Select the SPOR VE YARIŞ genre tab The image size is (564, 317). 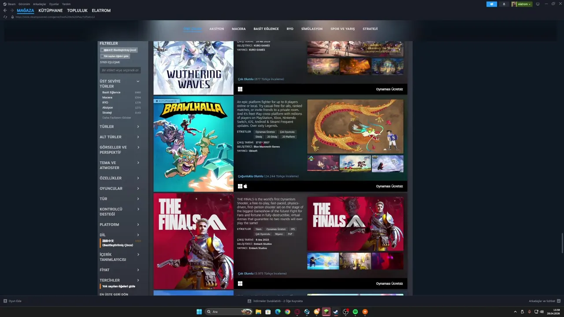pyautogui.click(x=342, y=29)
